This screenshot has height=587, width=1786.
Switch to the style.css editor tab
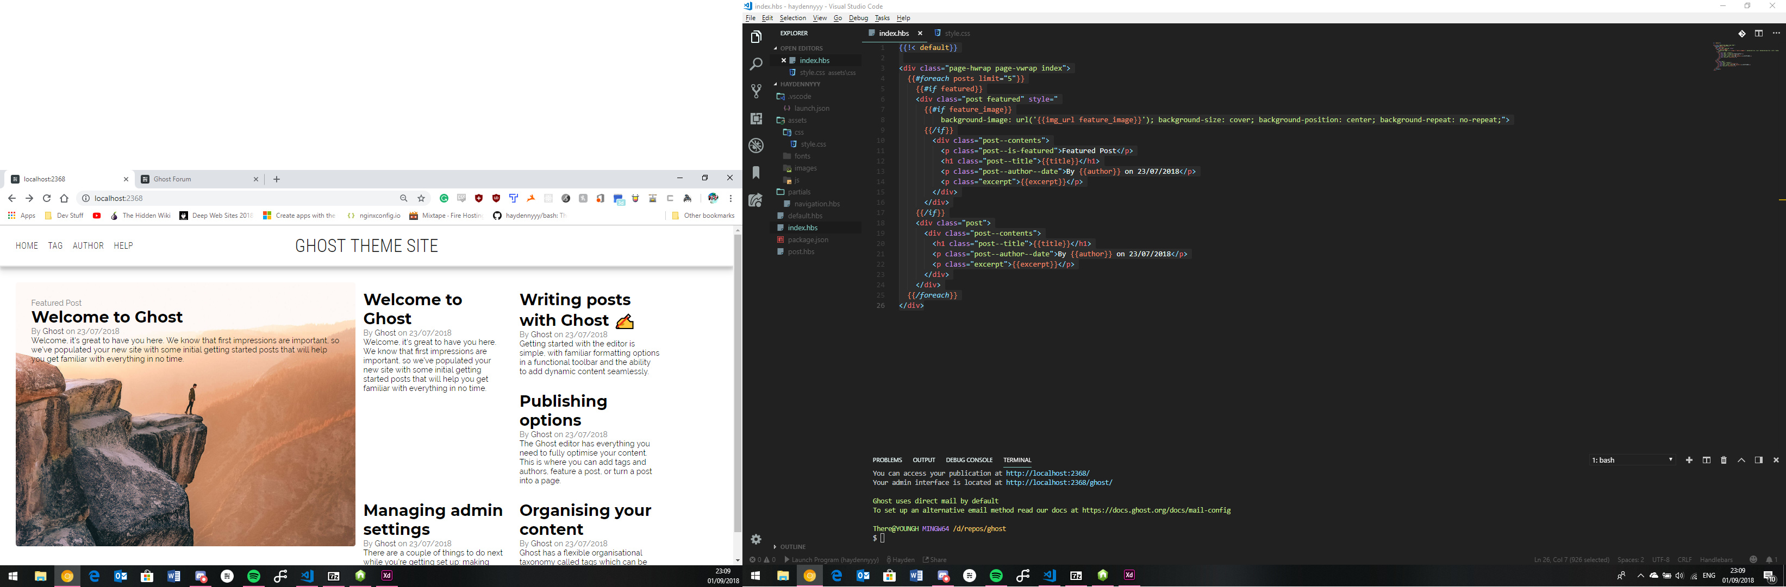point(957,33)
